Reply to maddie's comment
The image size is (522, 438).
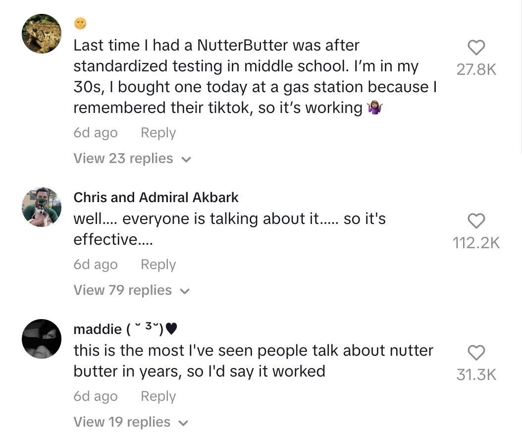[x=158, y=396]
